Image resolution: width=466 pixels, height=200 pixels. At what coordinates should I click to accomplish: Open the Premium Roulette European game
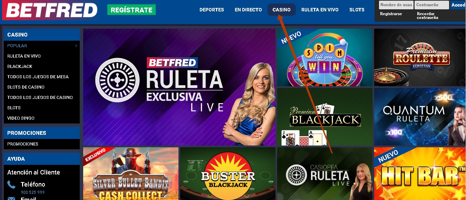(x=420, y=57)
